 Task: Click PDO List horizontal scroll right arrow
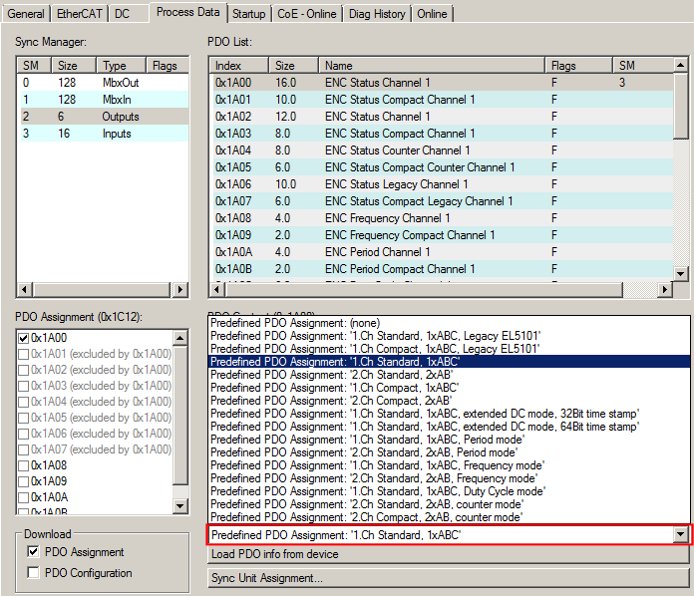pos(664,289)
